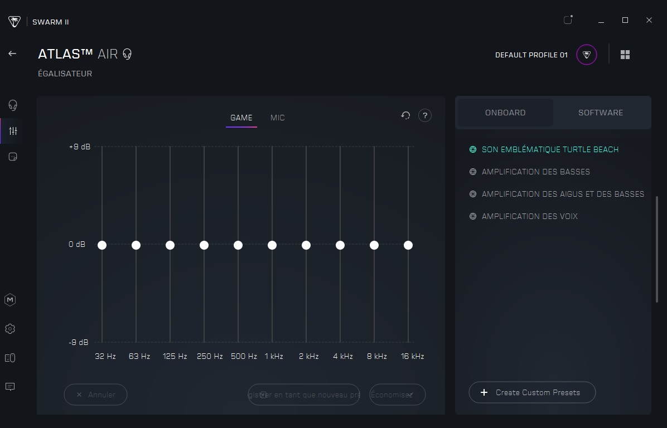Click the reset equalizer icon

pyautogui.click(x=405, y=115)
